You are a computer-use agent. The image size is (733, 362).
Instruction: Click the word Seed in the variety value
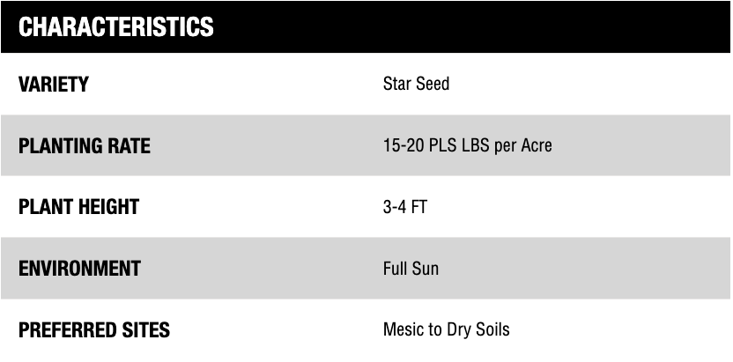pos(433,85)
